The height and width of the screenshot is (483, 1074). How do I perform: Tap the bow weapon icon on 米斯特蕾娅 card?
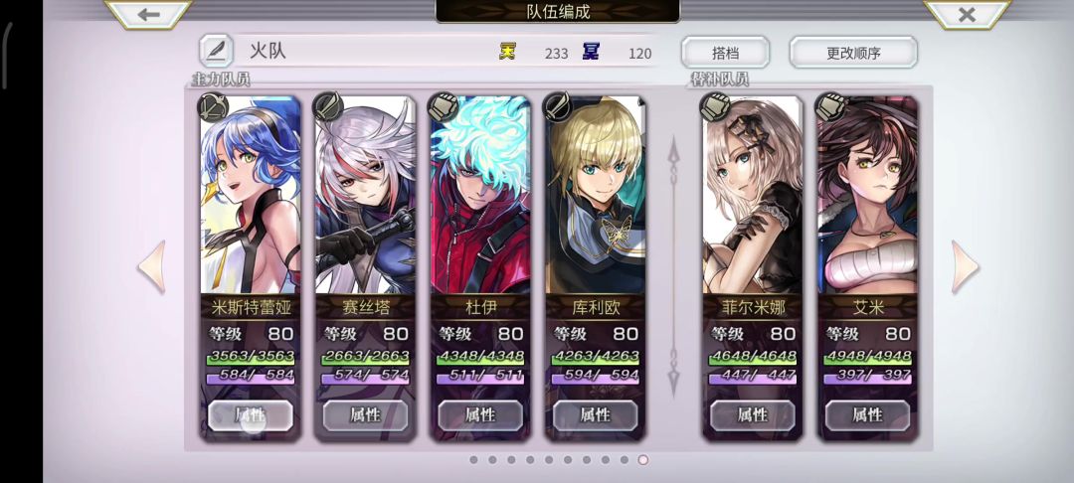click(x=213, y=107)
